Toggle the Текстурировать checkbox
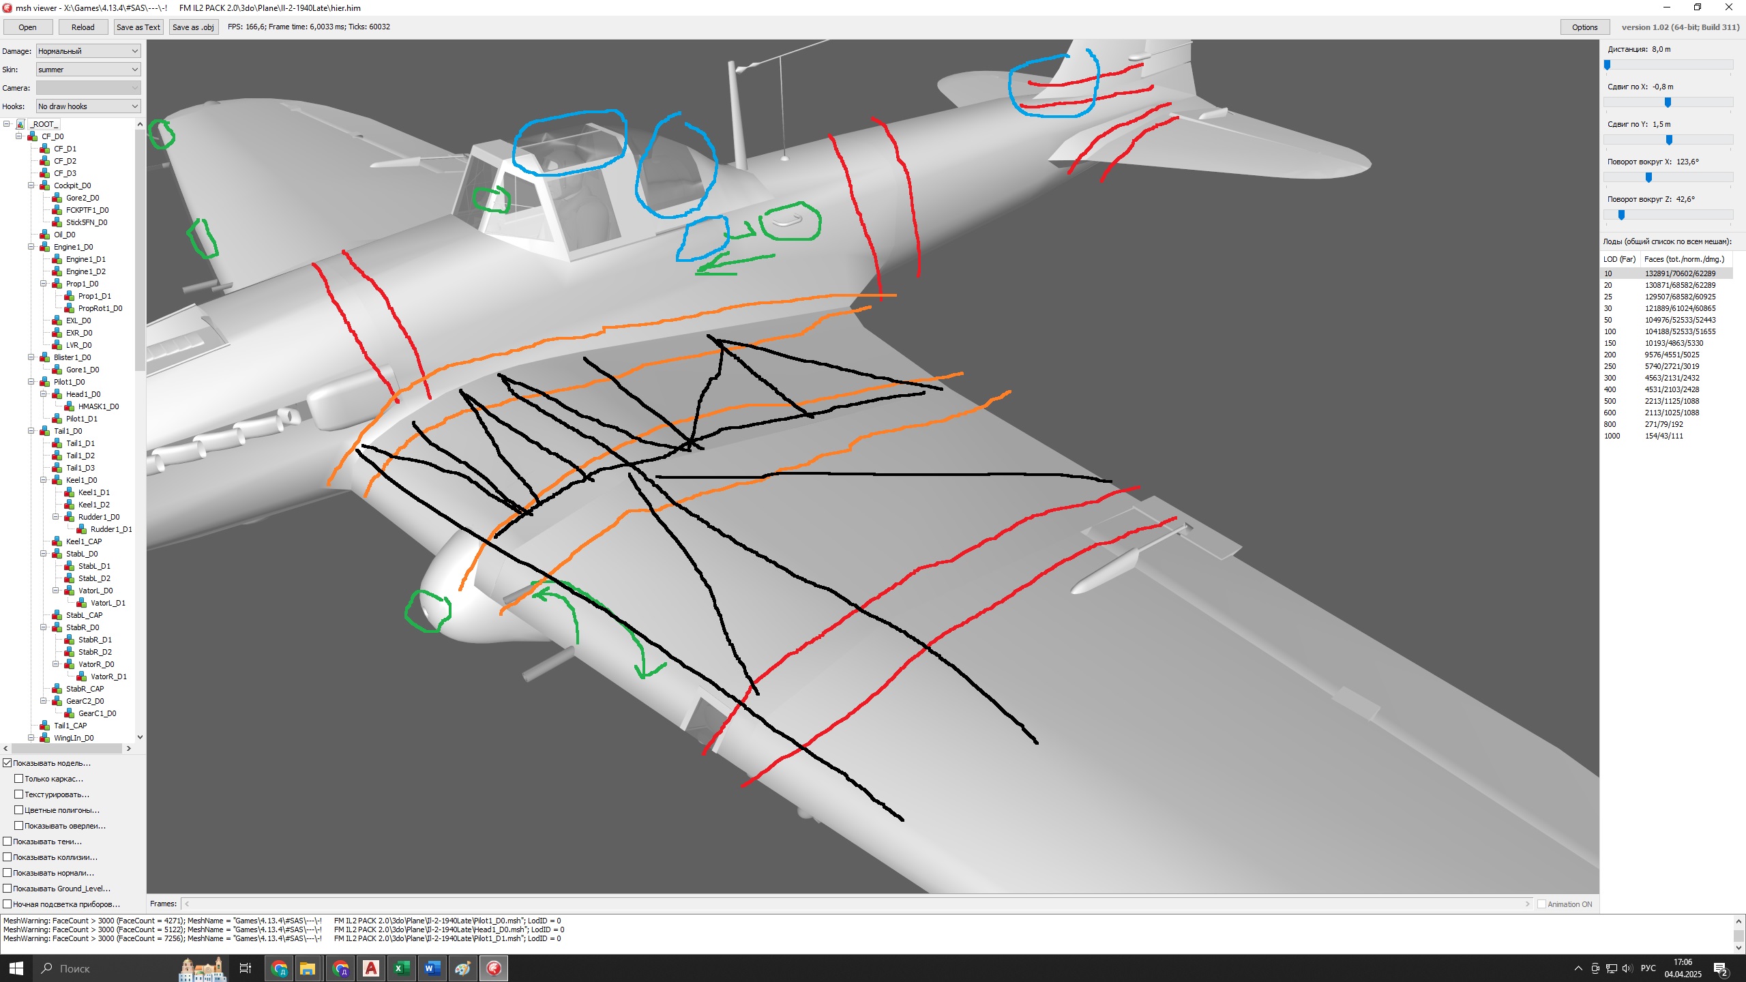 (x=19, y=794)
